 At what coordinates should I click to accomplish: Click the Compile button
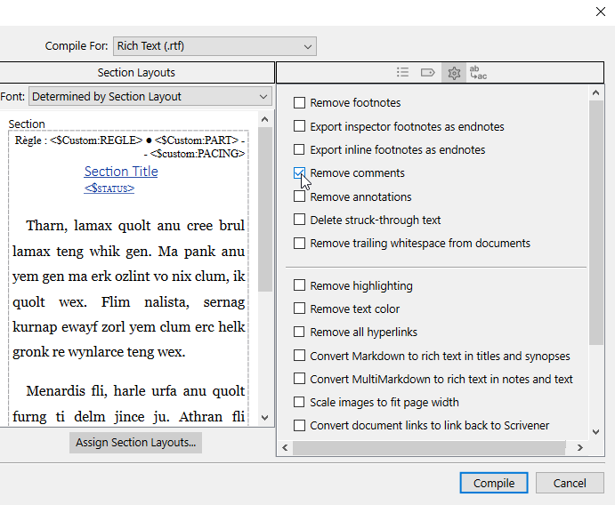pos(494,484)
